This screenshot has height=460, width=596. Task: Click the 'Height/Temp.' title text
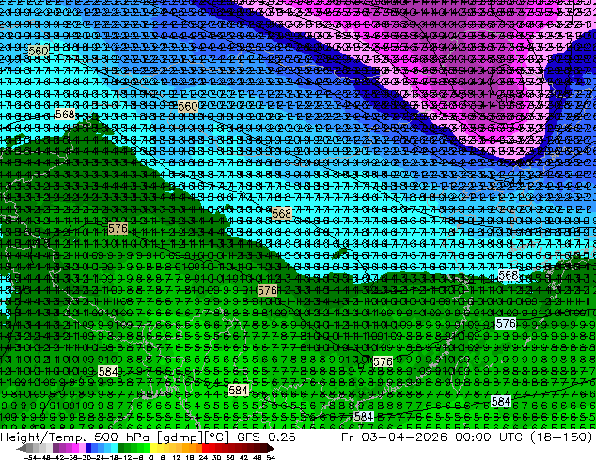(x=44, y=437)
